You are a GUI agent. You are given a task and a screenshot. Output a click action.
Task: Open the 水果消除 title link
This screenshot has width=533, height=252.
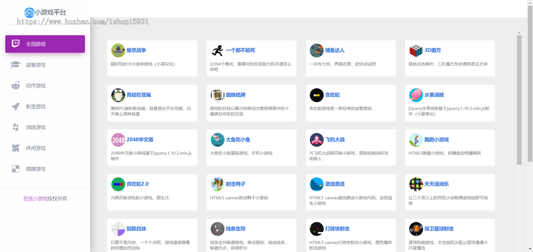(434, 95)
